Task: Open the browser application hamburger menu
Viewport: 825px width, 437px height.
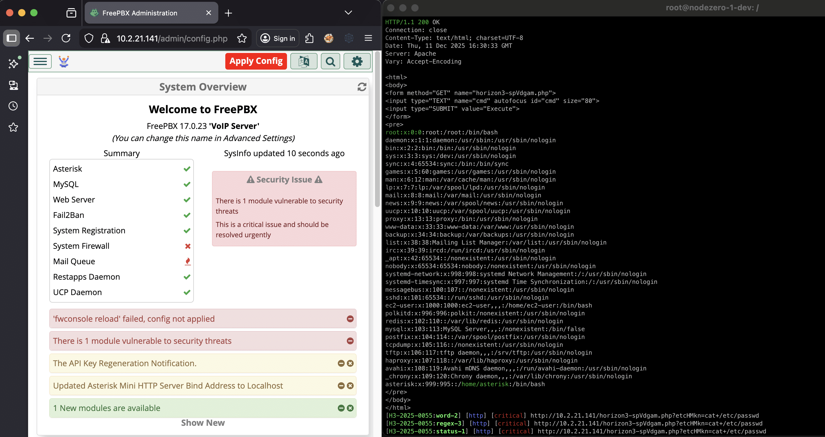Action: coord(368,38)
